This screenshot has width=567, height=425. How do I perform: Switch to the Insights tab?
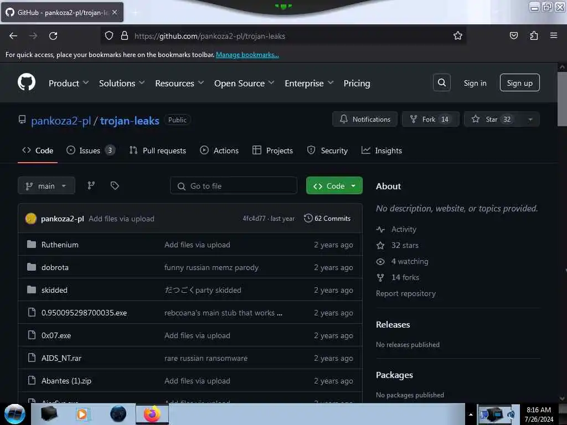coord(382,151)
